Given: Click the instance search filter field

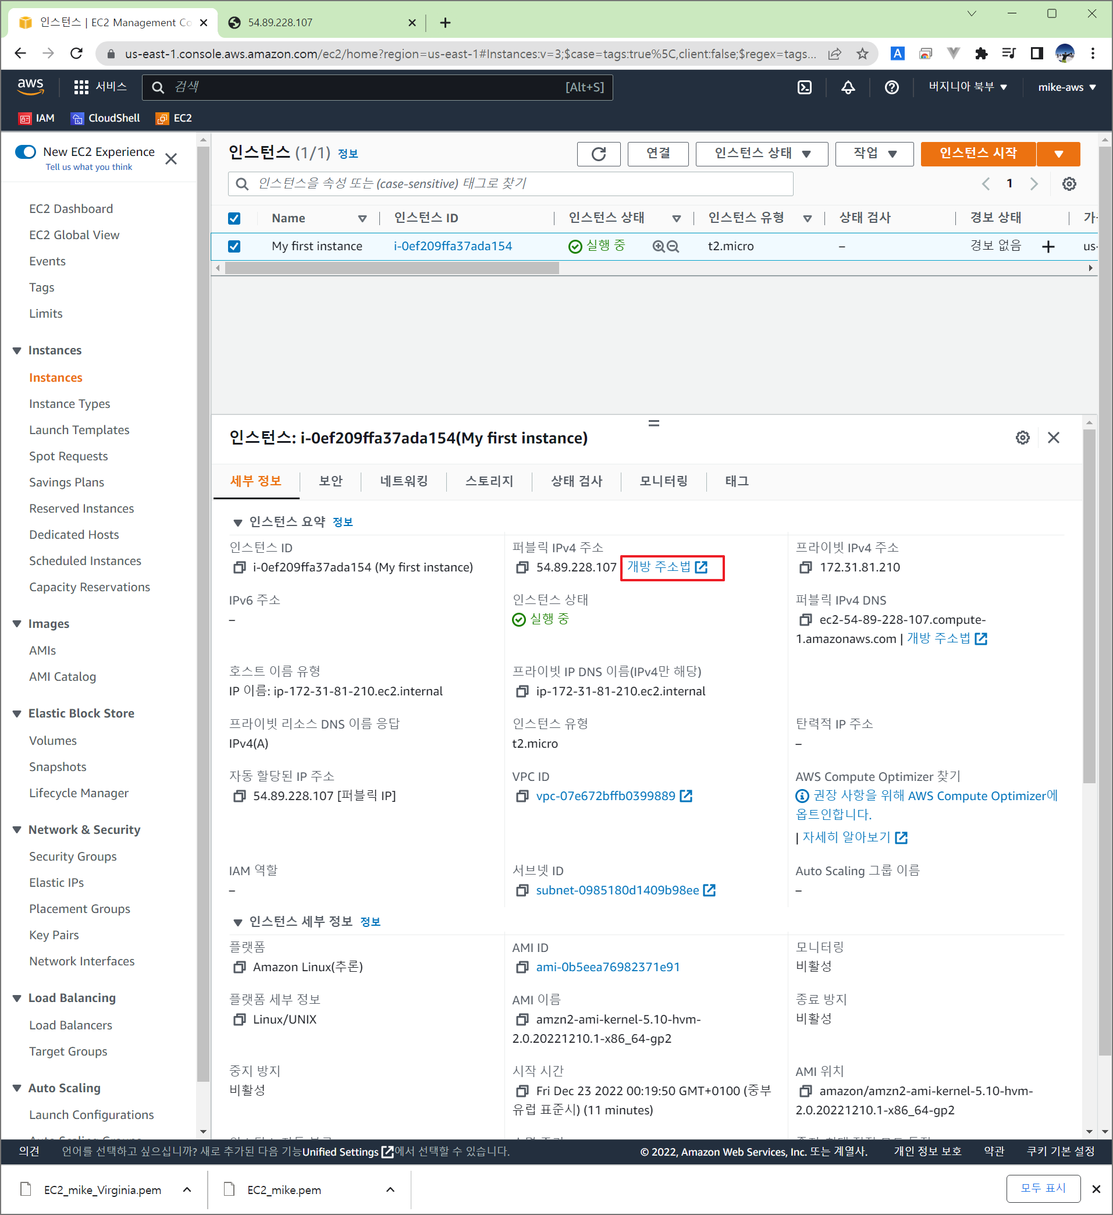Looking at the screenshot, I should point(510,184).
